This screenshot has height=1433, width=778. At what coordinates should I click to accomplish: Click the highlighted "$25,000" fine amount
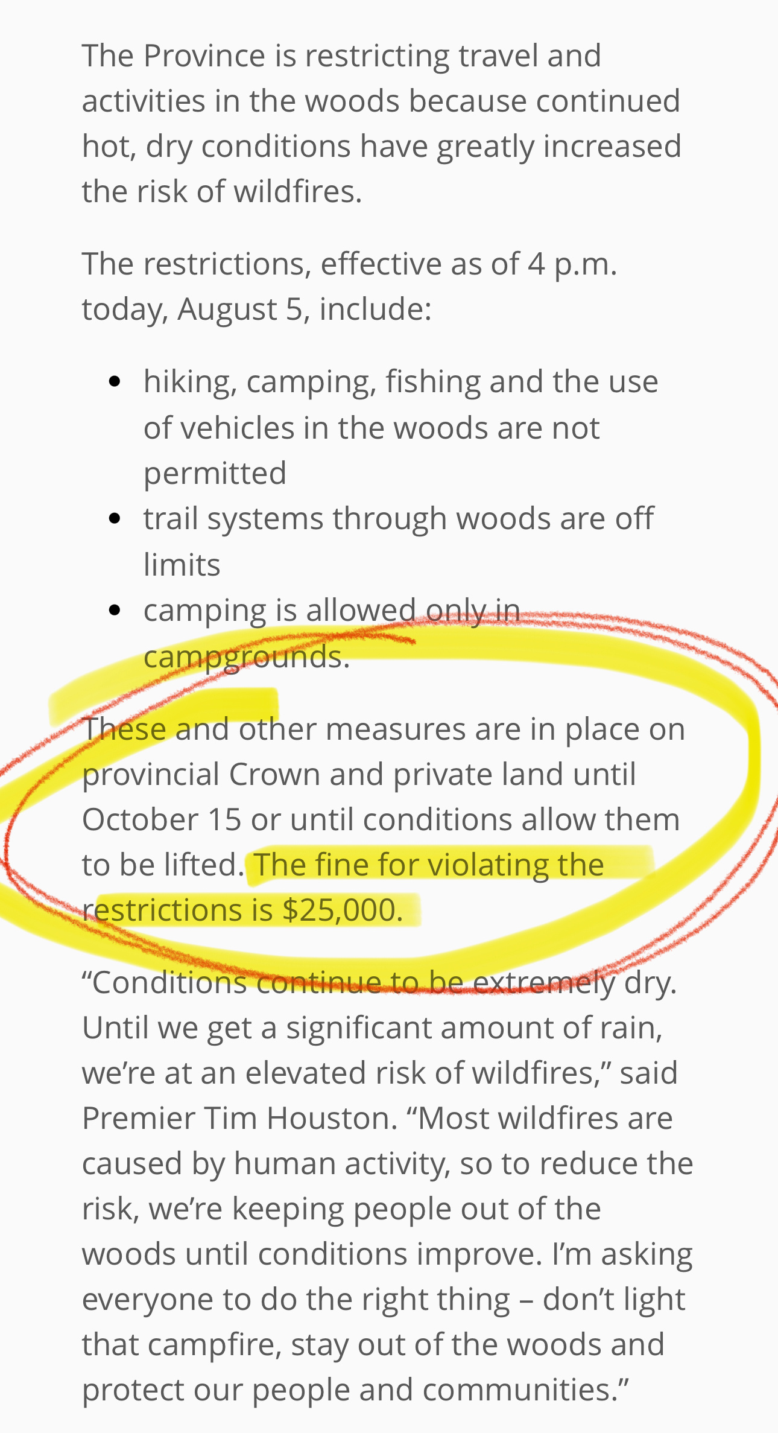point(342,910)
